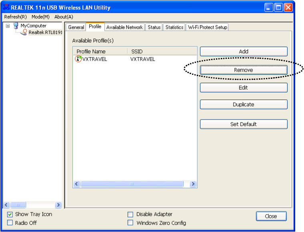Screen dimensions: 304x232
Task: Switch to the Statistics tab
Action: pos(174,27)
